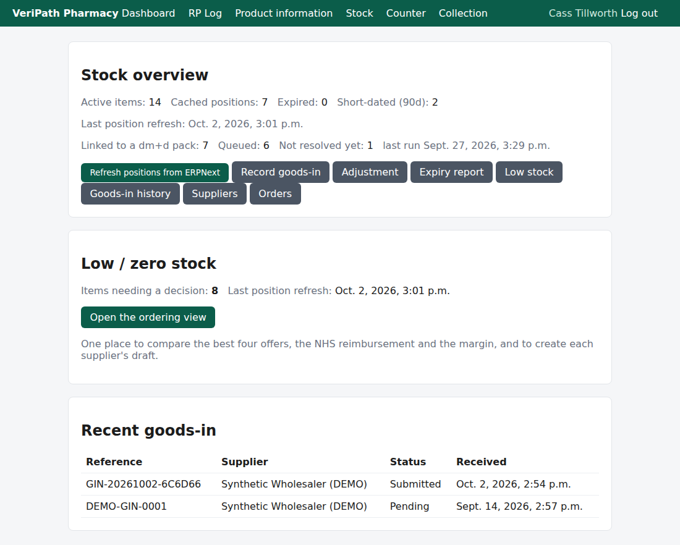Click the 'Not resolved yet: 1' text
The height and width of the screenshot is (545, 680).
[x=326, y=146]
